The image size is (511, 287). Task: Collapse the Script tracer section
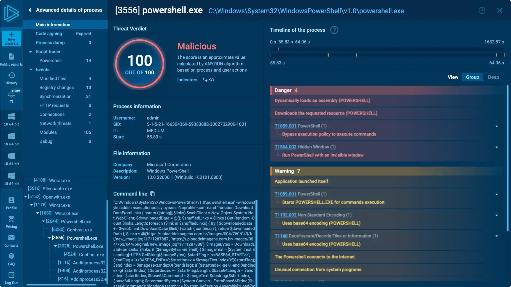(x=31, y=52)
